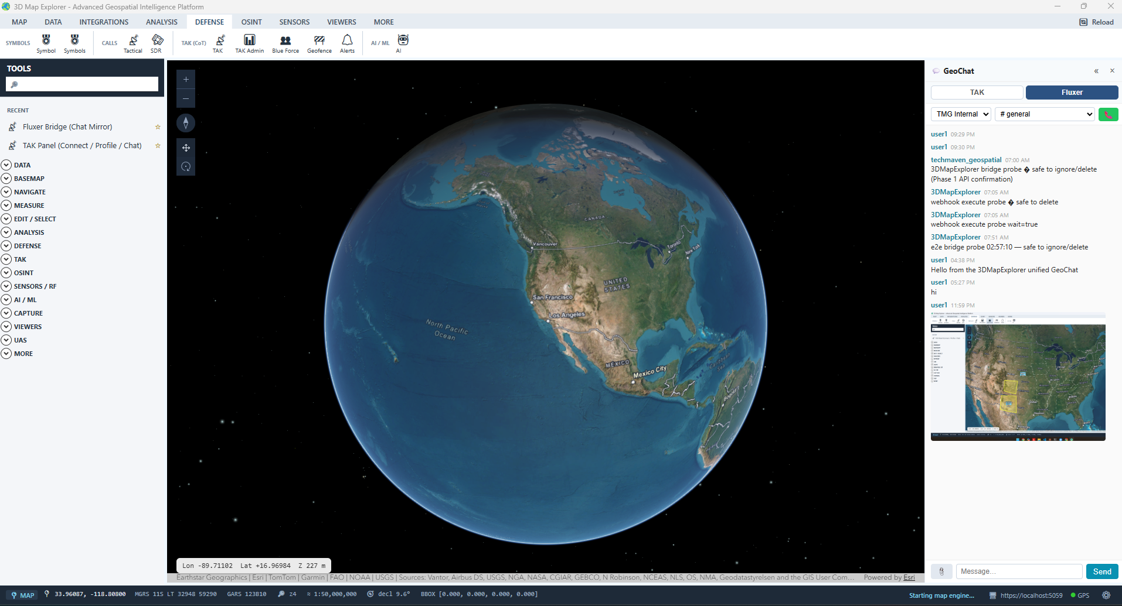Click the 33.96087, -118.80800 coordinates
This screenshot has width=1122, height=606.
[84, 594]
